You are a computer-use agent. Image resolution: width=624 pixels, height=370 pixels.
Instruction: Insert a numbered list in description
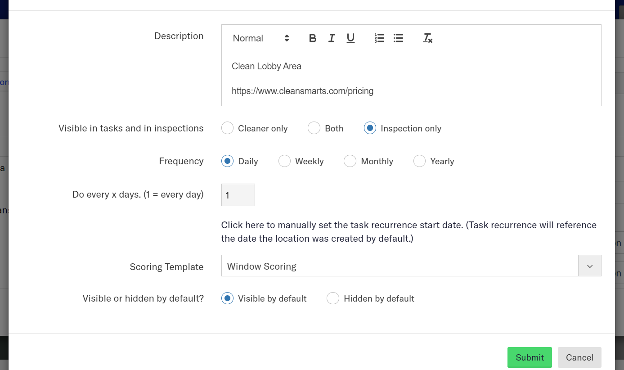379,38
